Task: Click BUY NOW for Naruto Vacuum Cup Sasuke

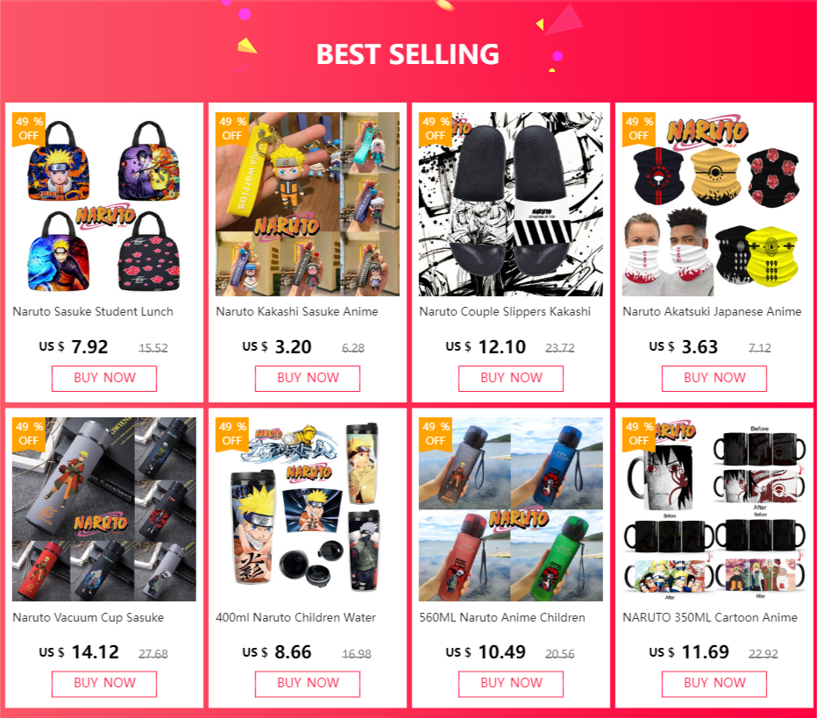Action: 104,684
